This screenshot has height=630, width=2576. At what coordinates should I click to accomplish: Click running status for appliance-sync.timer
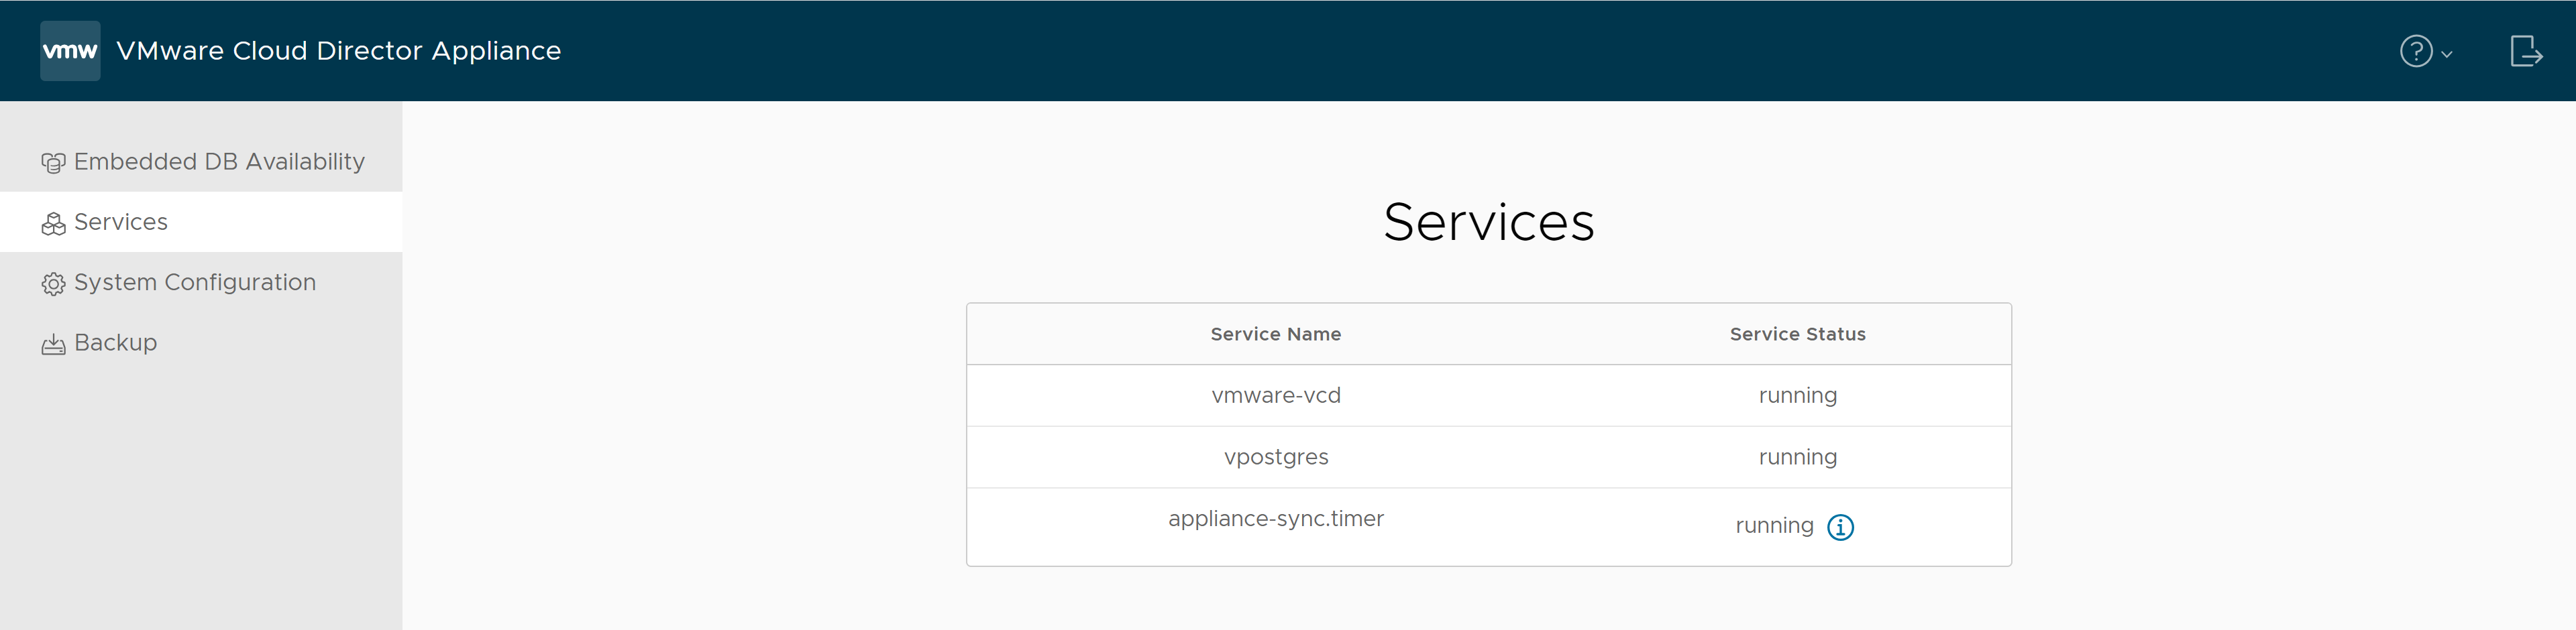[x=1774, y=526]
